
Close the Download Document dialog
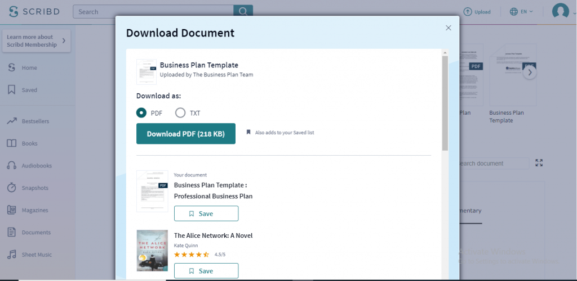point(448,28)
